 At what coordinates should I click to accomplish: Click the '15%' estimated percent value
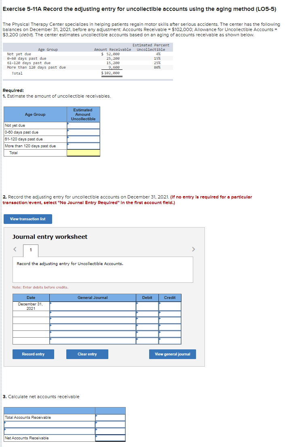pos(157,58)
